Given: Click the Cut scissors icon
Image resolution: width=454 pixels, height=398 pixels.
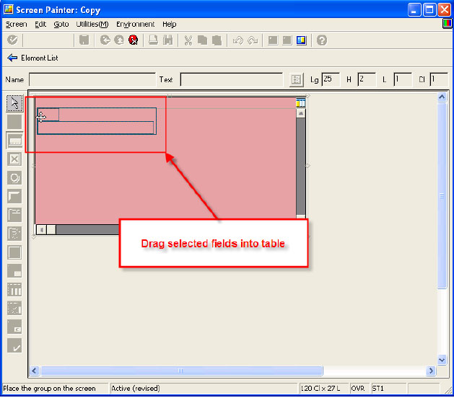Looking at the screenshot, I should coord(188,40).
